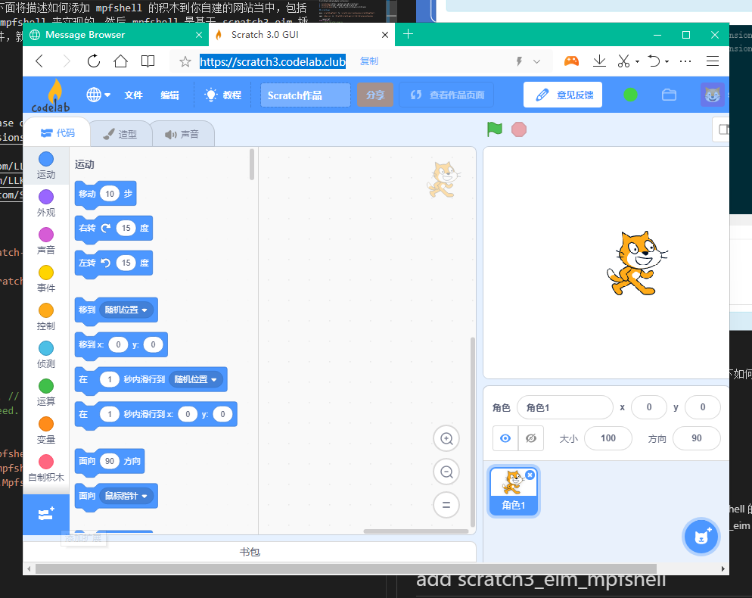
Task: Click the red stop button
Action: pyautogui.click(x=519, y=129)
